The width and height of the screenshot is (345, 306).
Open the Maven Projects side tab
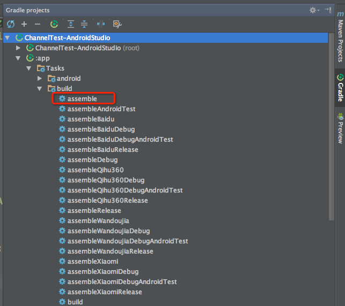[x=340, y=37]
